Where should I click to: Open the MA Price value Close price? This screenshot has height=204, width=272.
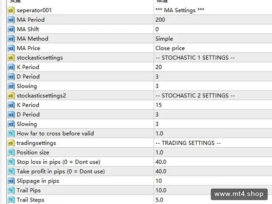(x=213, y=48)
